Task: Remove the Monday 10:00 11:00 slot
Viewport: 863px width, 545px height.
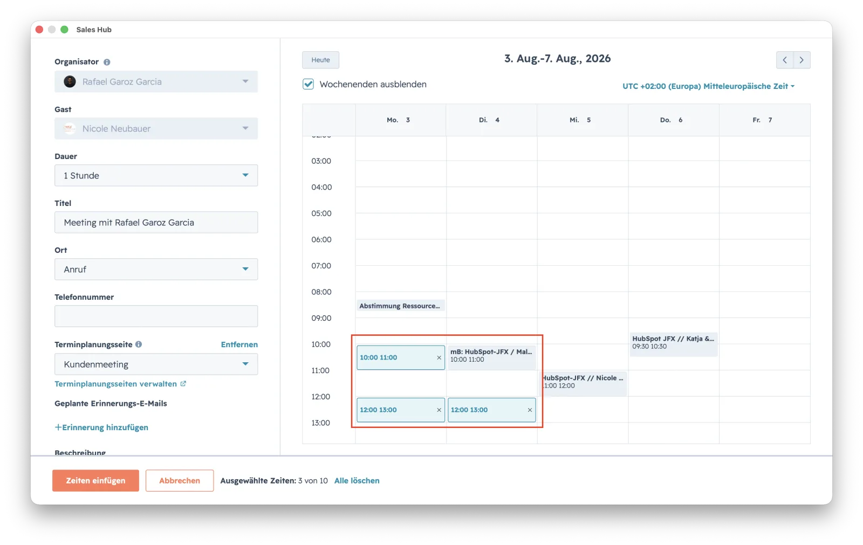Action: 439,357
